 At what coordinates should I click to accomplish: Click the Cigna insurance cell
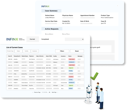pyautogui.click(x=62, y=85)
